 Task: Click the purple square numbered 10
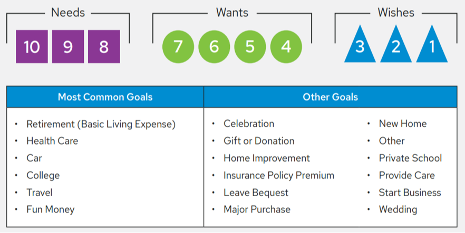coord(32,47)
